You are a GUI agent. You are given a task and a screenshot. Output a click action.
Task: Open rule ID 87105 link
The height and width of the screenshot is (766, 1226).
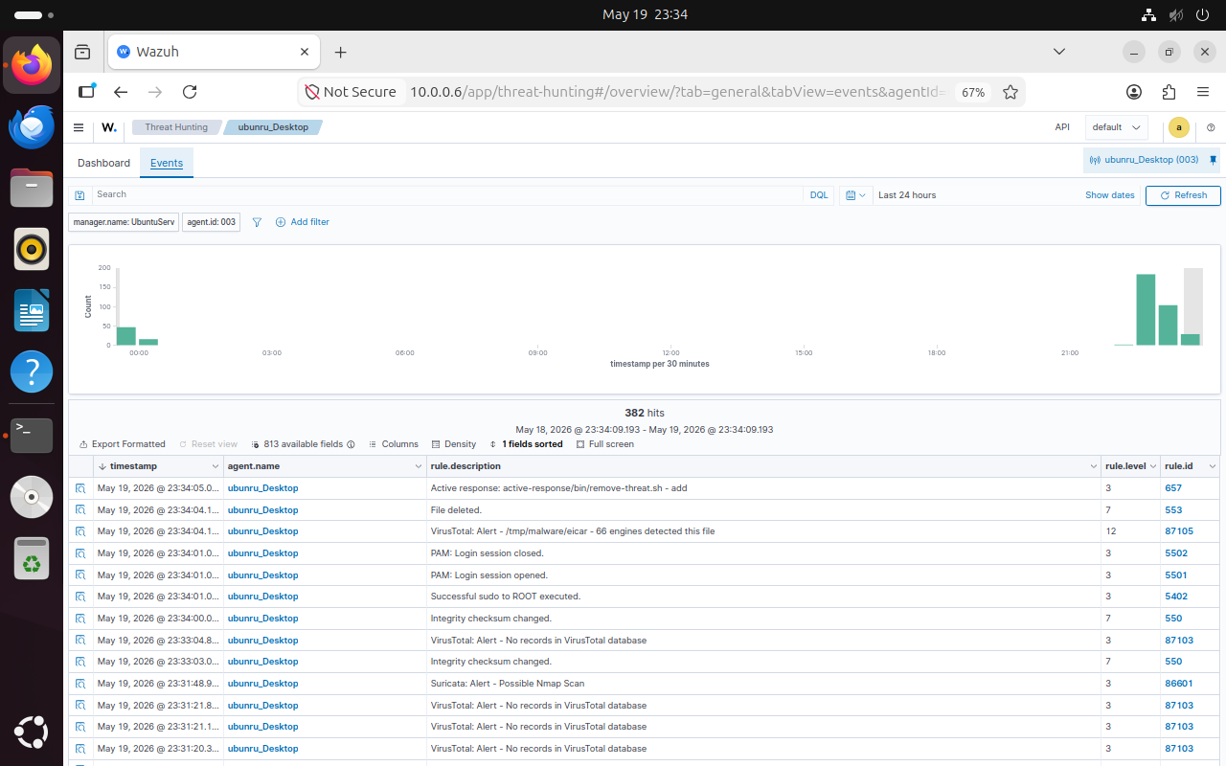[x=1178, y=531]
